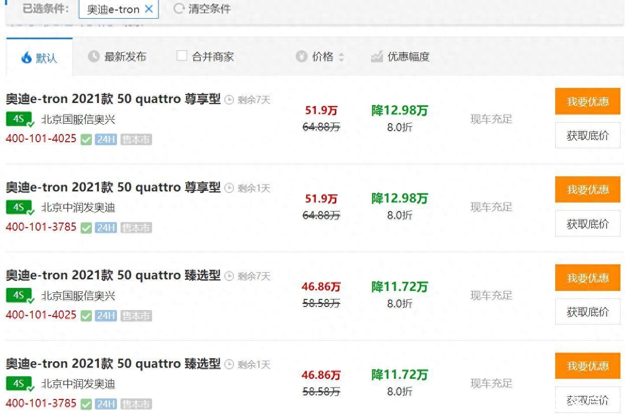
Task: Click 获取底价 for first 尊享型 listing
Action: (588, 135)
